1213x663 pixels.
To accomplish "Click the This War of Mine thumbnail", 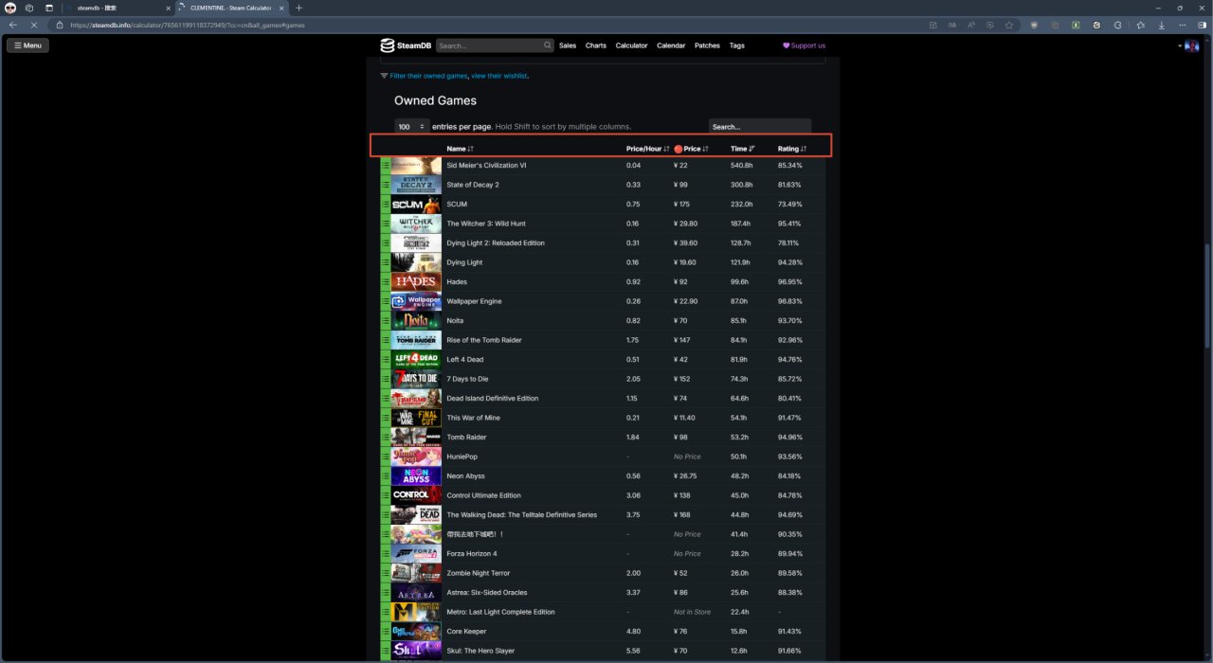I will click(x=416, y=418).
